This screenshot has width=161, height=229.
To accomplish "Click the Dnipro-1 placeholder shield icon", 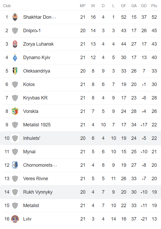I will tap(15, 31).
